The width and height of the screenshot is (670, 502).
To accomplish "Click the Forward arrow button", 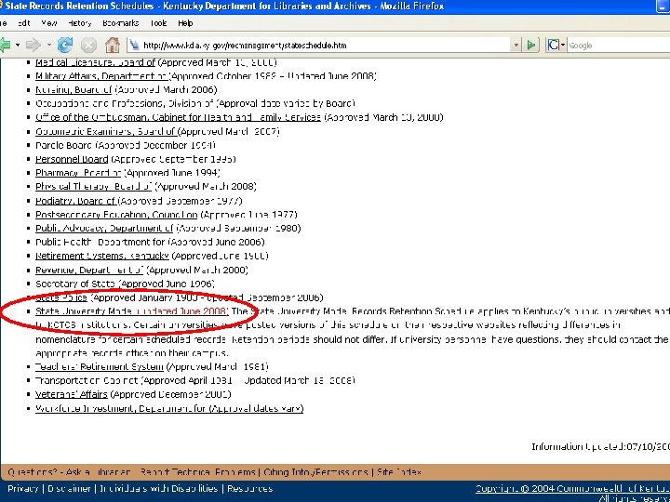I will pos(33,45).
